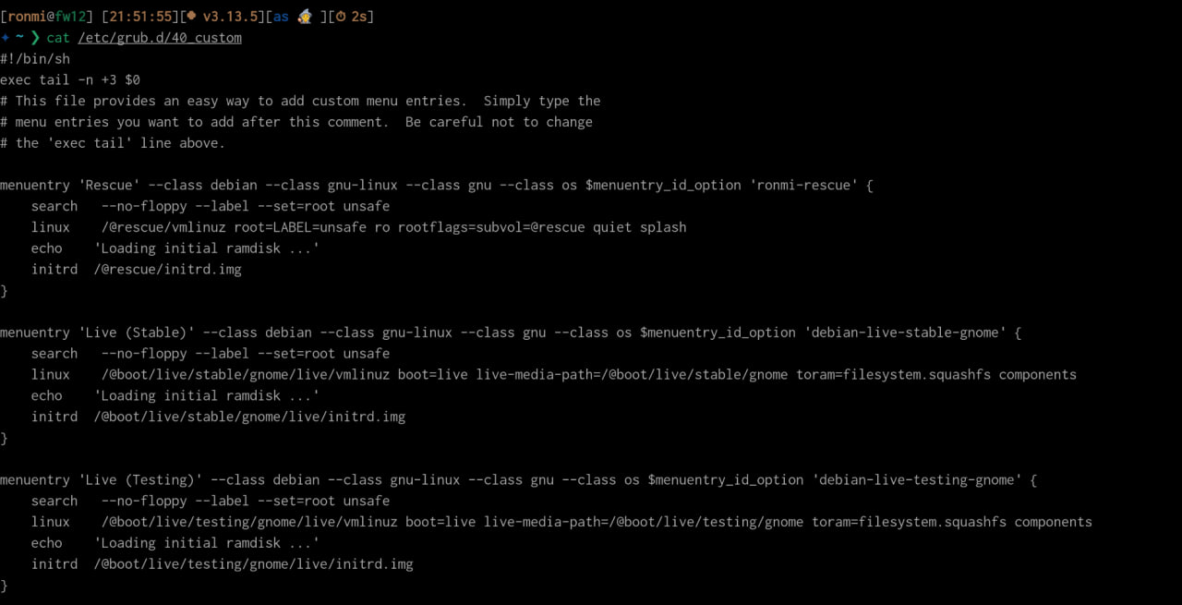Click 'debian-live-testing-gnome' entry ID text
Viewport: 1182px width, 605px height.
[x=917, y=480]
